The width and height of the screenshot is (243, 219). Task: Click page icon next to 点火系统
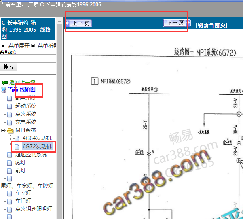(10, 115)
